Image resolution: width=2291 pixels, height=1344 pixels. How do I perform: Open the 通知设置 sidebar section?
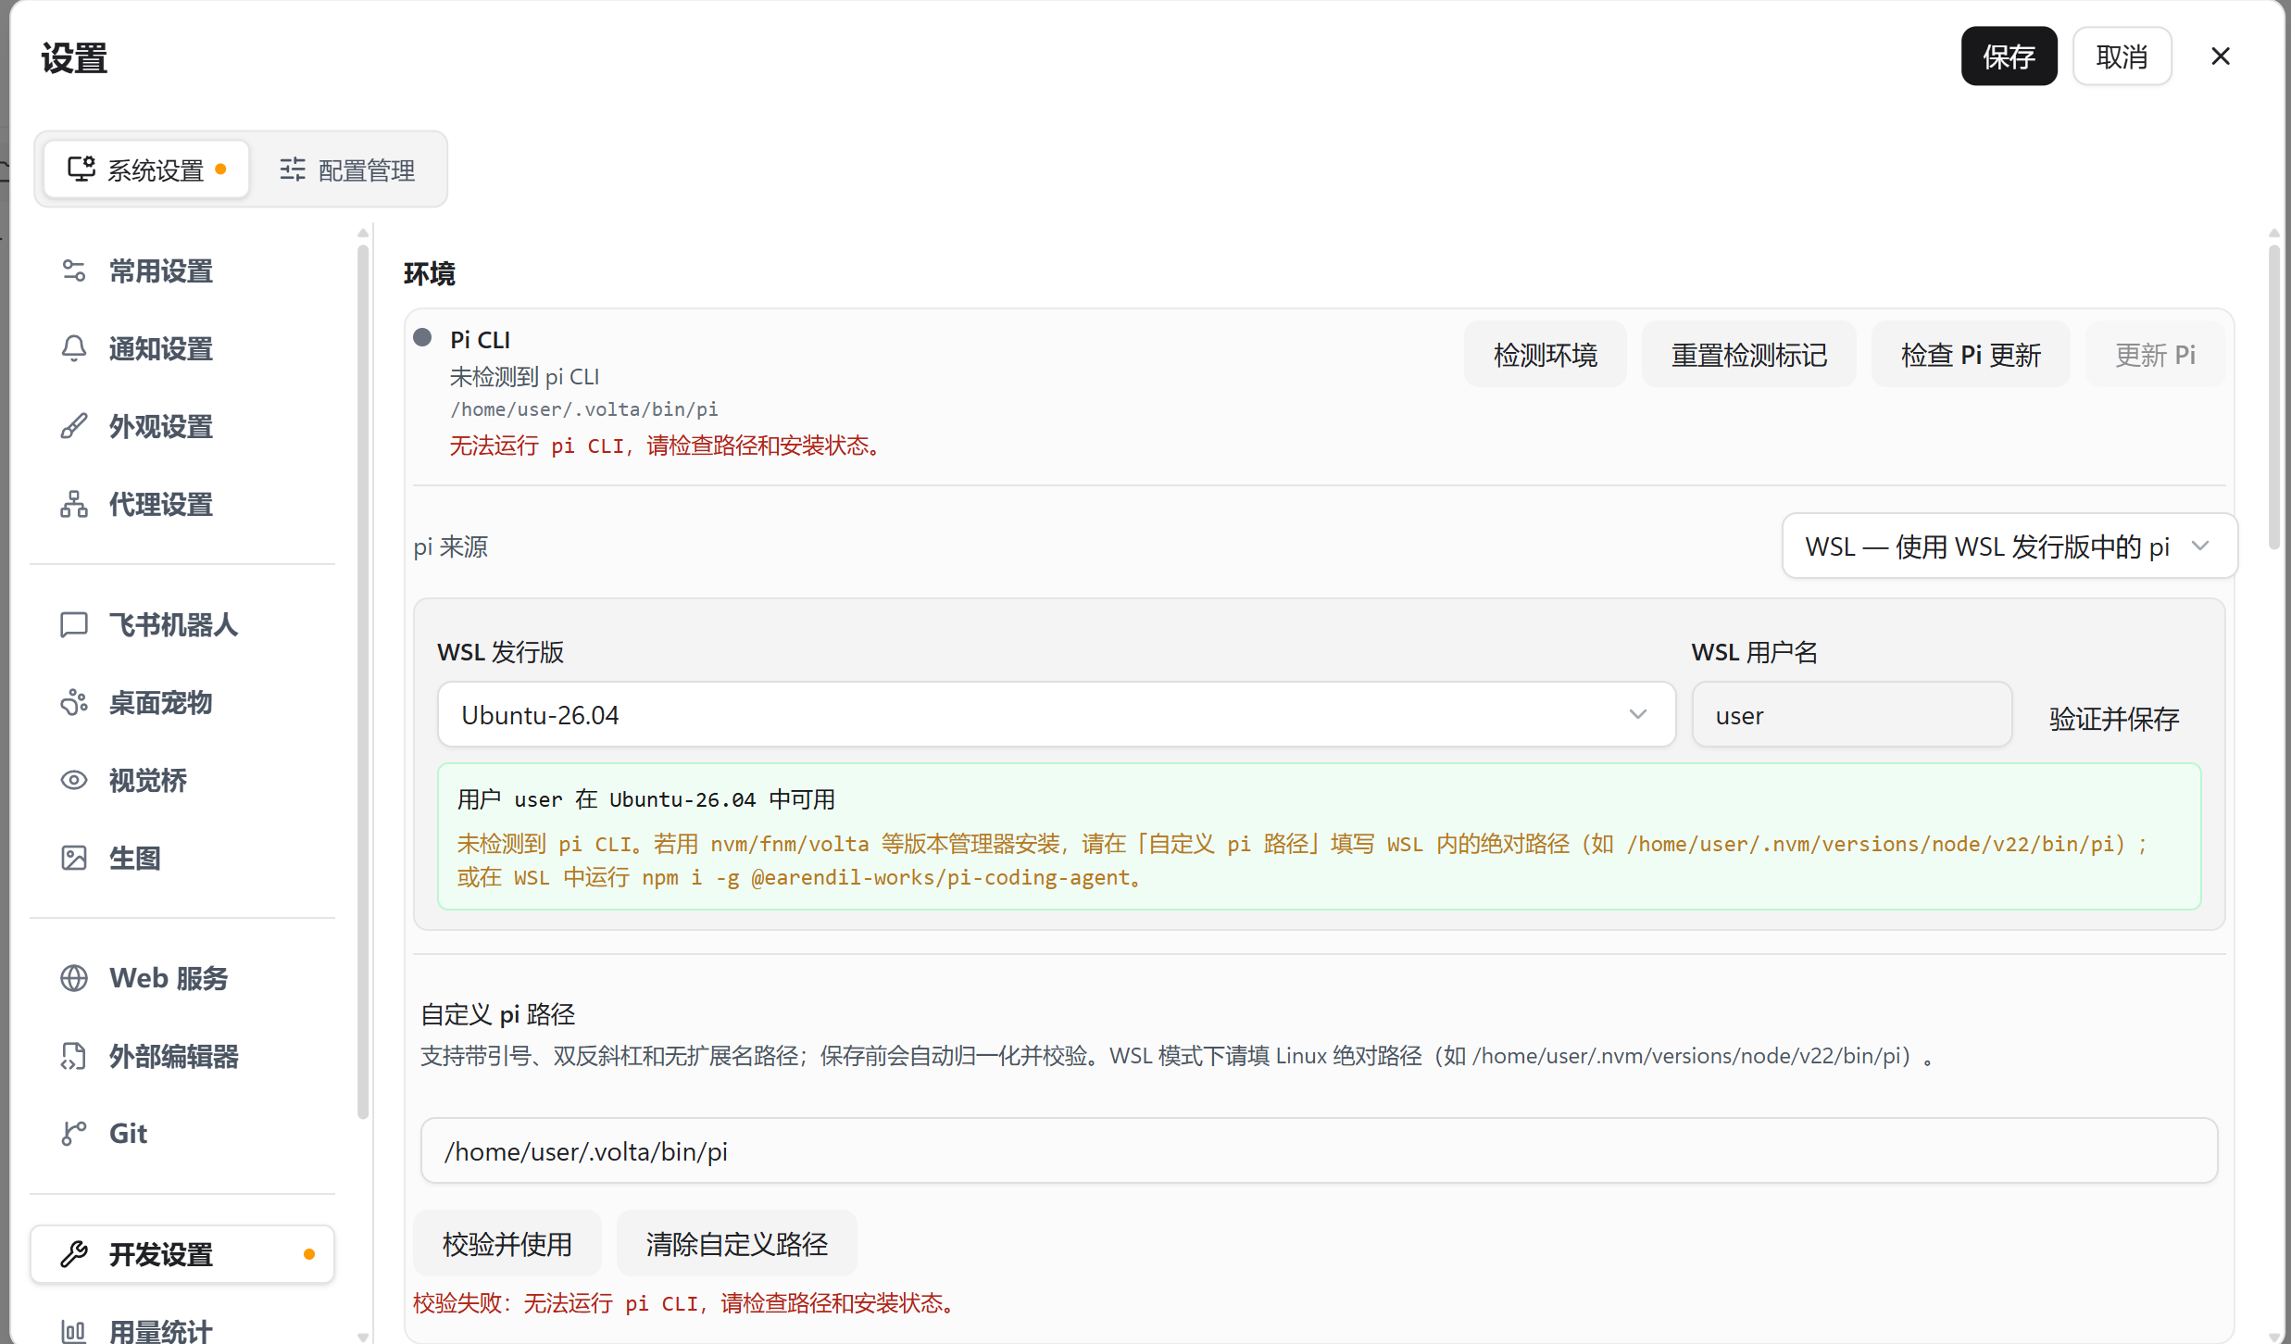pyautogui.click(x=182, y=349)
